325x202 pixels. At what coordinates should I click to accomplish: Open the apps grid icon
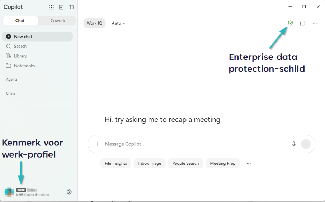point(51,7)
